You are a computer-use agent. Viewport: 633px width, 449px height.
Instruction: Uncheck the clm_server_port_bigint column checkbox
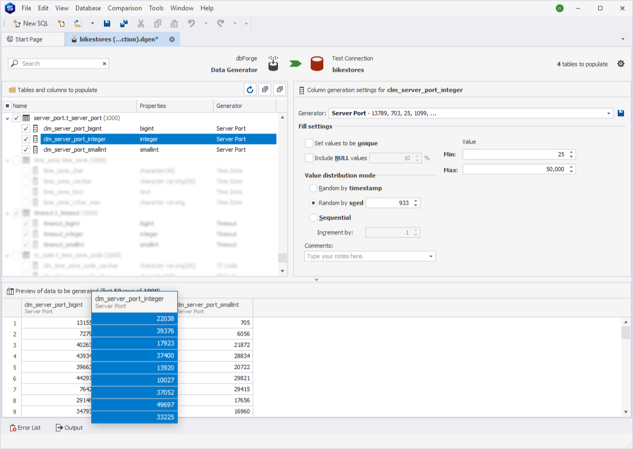click(x=26, y=129)
